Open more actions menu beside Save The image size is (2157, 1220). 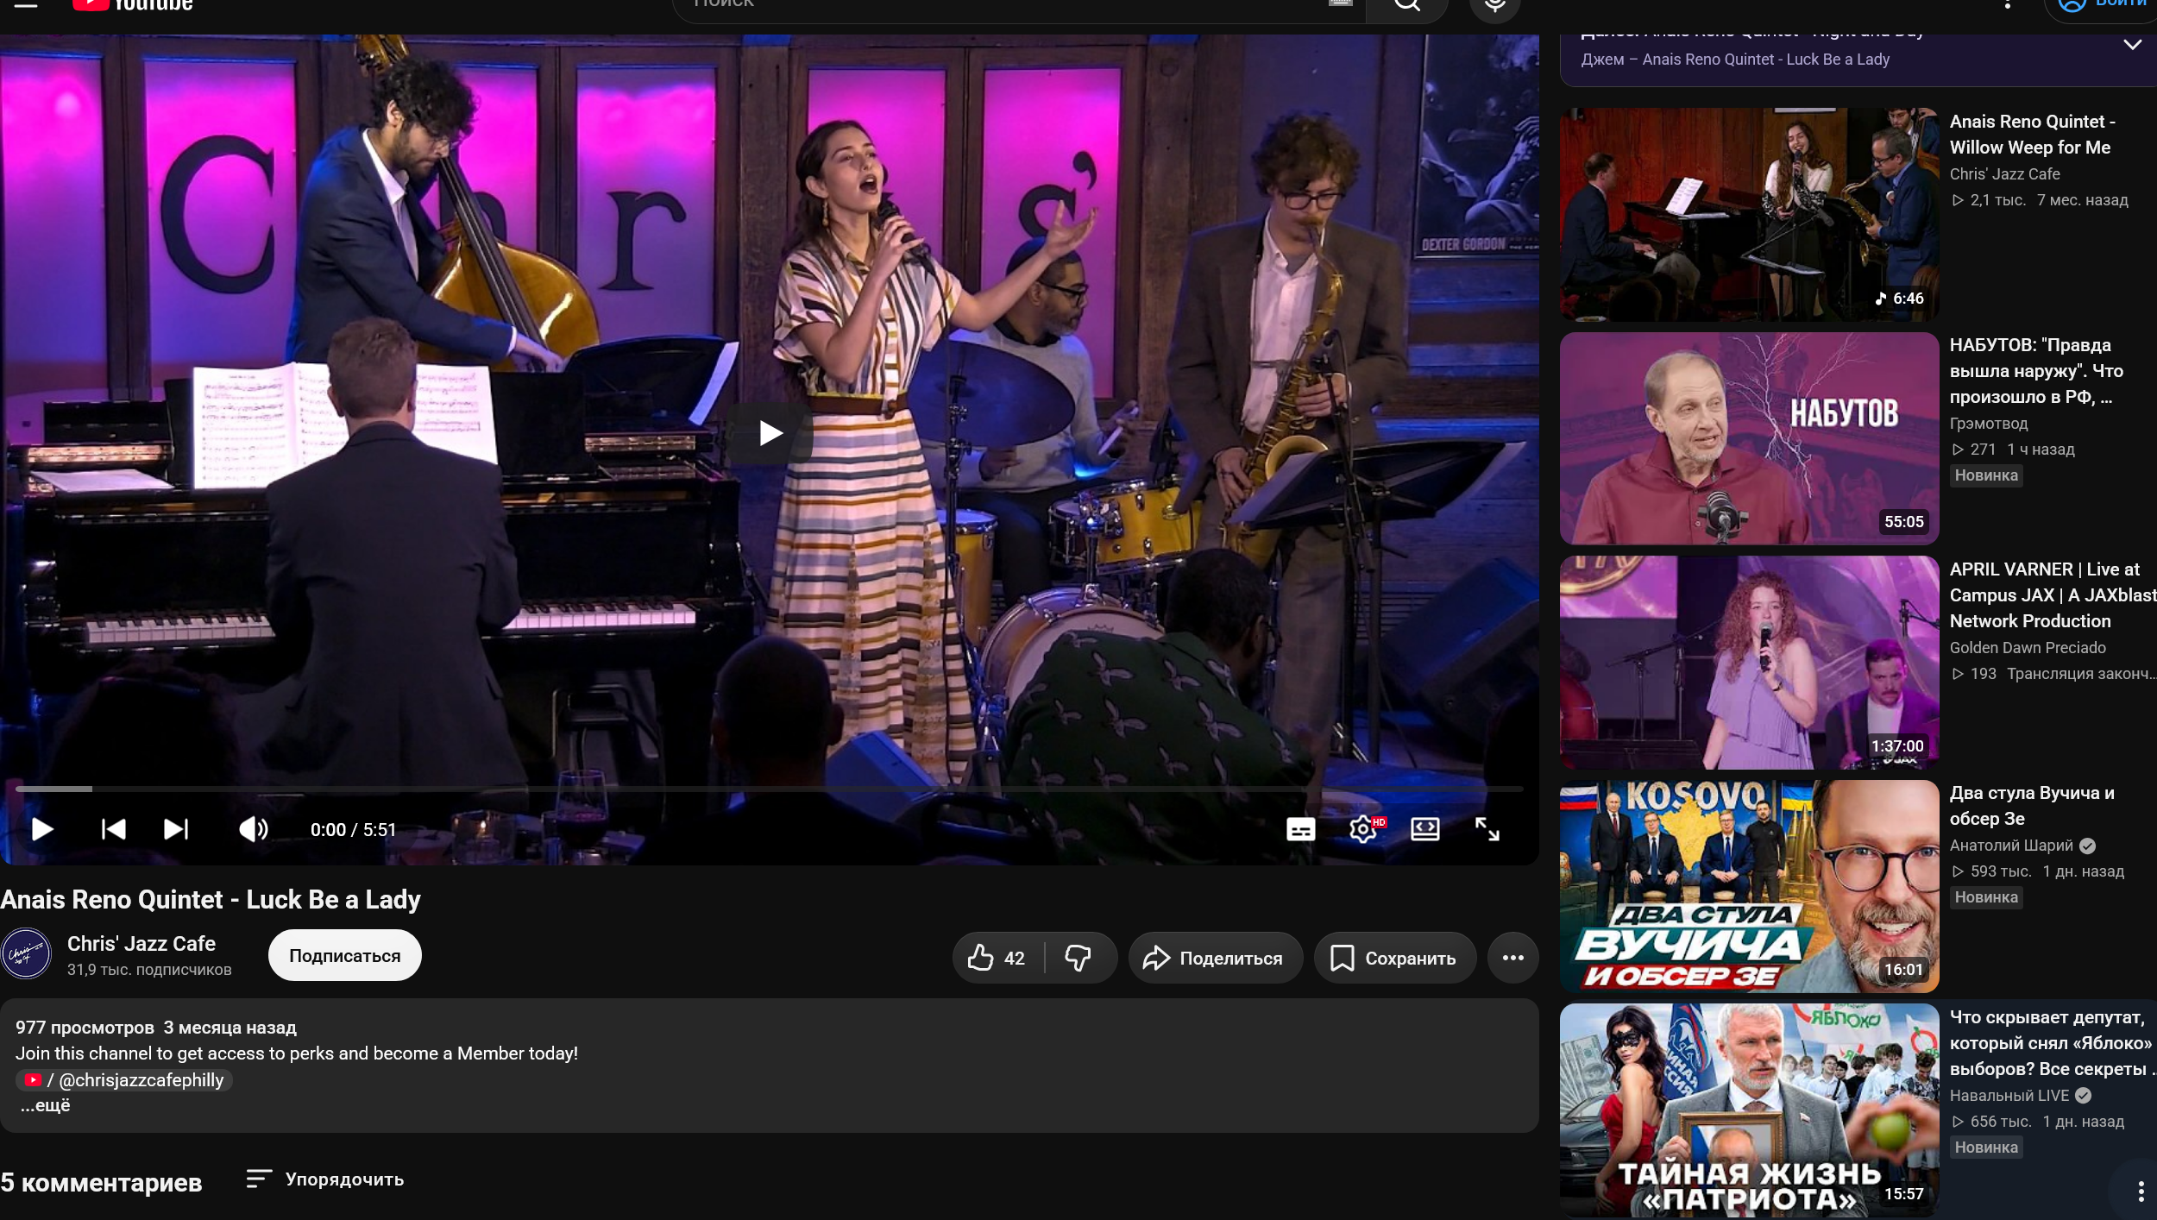pyautogui.click(x=1512, y=958)
